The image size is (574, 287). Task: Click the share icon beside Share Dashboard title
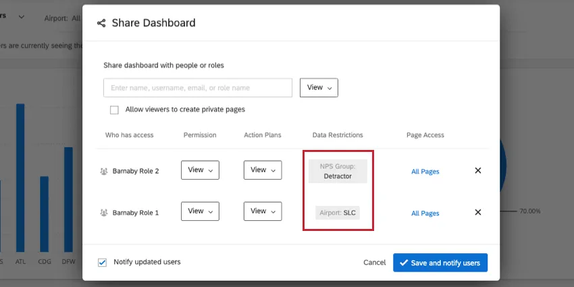(x=101, y=23)
